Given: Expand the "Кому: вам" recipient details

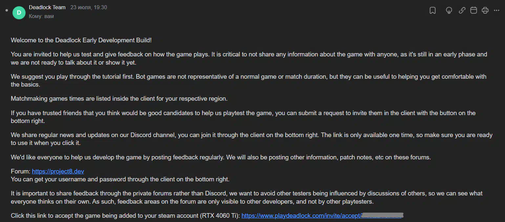Looking at the screenshot, I should pos(41,16).
